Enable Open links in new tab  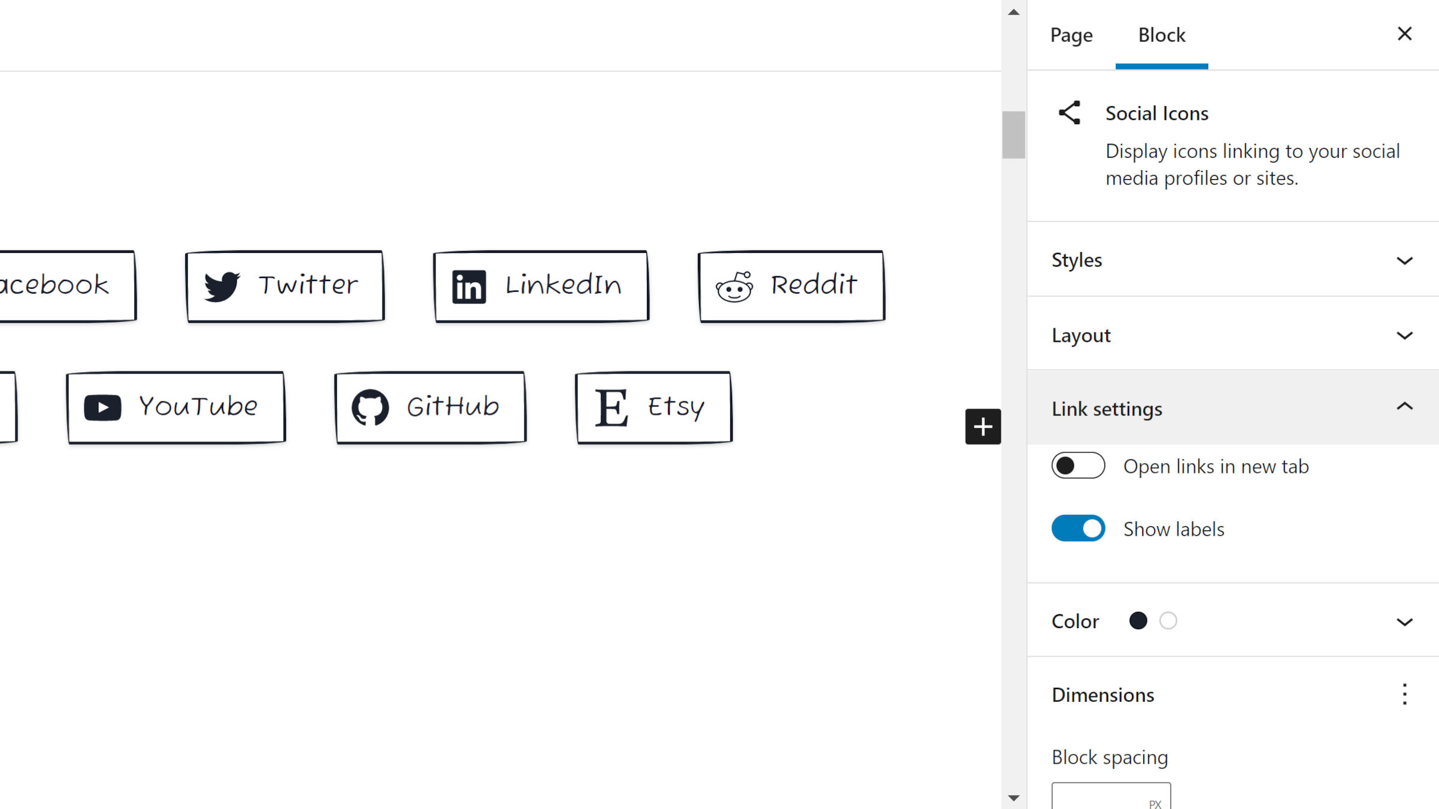(1078, 466)
